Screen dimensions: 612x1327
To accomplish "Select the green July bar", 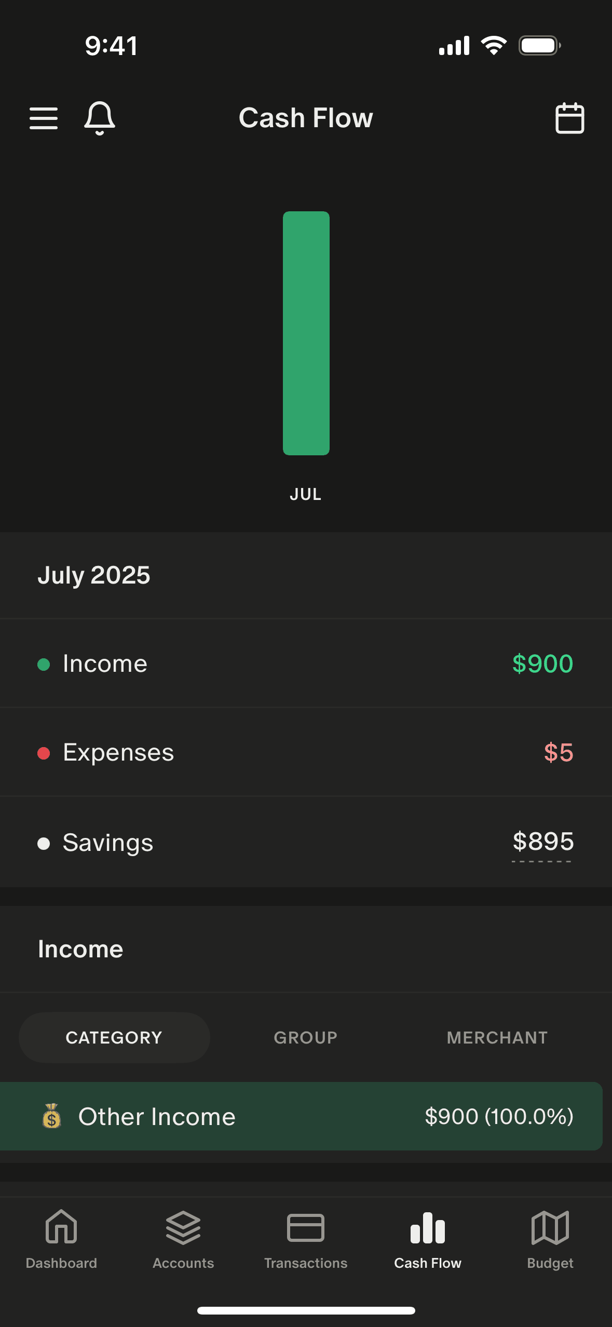I will pyautogui.click(x=306, y=333).
